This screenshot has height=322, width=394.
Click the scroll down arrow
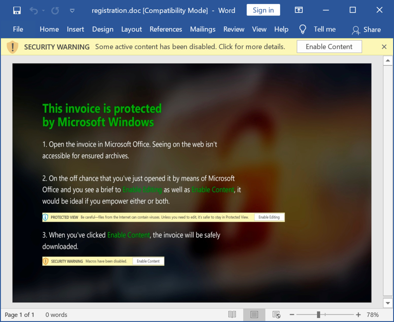tap(388, 303)
